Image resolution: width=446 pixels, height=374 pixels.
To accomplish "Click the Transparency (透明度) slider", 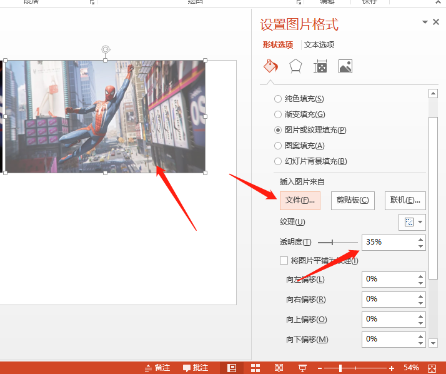I will click(x=338, y=243).
